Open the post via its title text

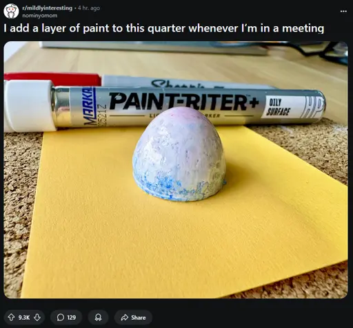click(x=163, y=28)
